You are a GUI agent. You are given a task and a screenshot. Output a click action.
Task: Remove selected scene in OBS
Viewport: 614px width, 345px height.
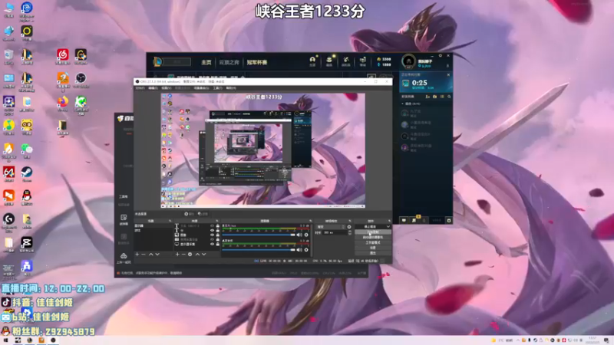pos(144,255)
